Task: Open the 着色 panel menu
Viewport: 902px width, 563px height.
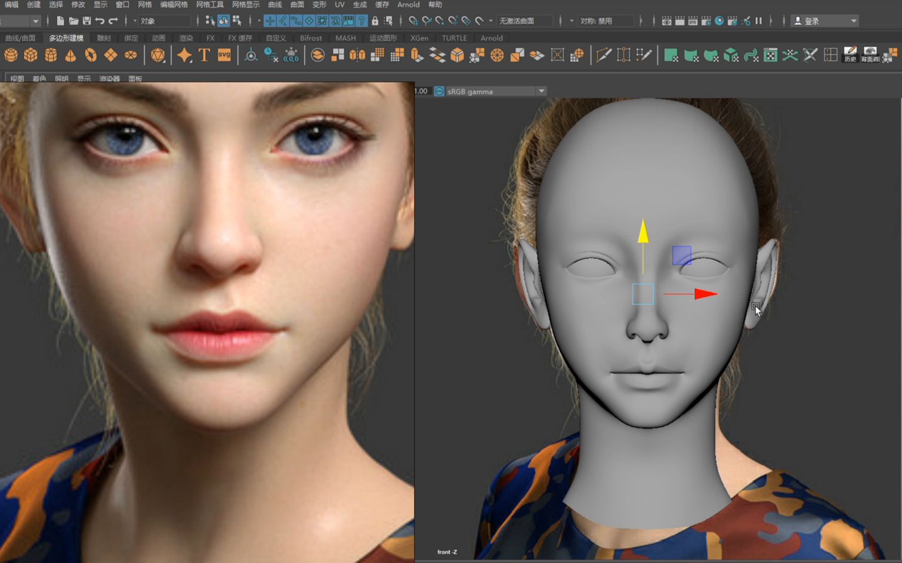Action: (x=39, y=79)
